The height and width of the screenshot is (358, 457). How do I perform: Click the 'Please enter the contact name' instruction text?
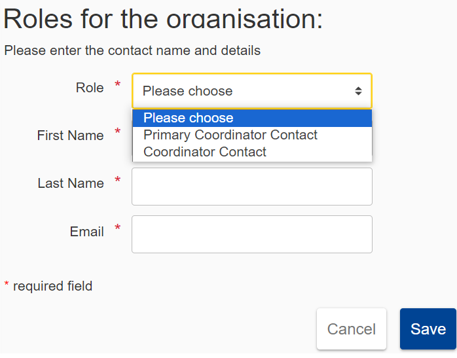[132, 50]
